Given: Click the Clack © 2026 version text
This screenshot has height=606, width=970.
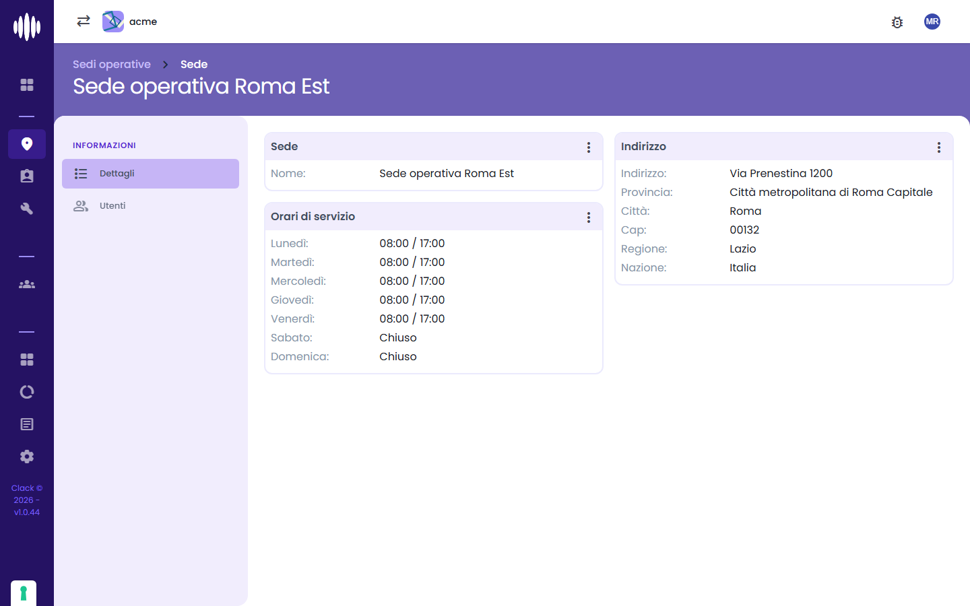Looking at the screenshot, I should click(27, 500).
